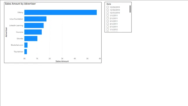Tick the 1/1/2011 date checkbox
The image size is (188, 106).
[x=108, y=15]
